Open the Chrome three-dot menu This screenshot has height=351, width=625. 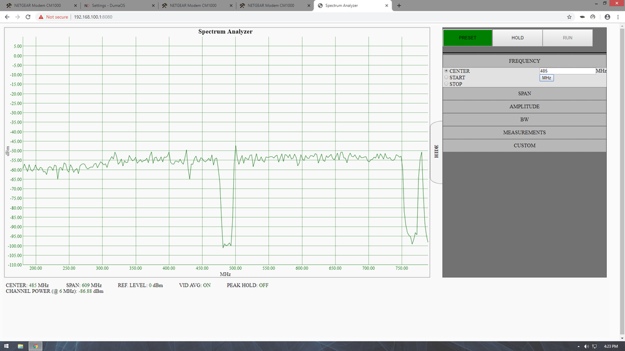click(618, 17)
